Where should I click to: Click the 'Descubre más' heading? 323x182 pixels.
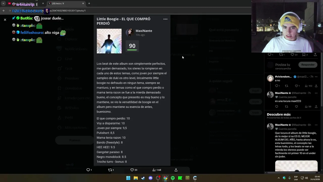[x=279, y=114]
